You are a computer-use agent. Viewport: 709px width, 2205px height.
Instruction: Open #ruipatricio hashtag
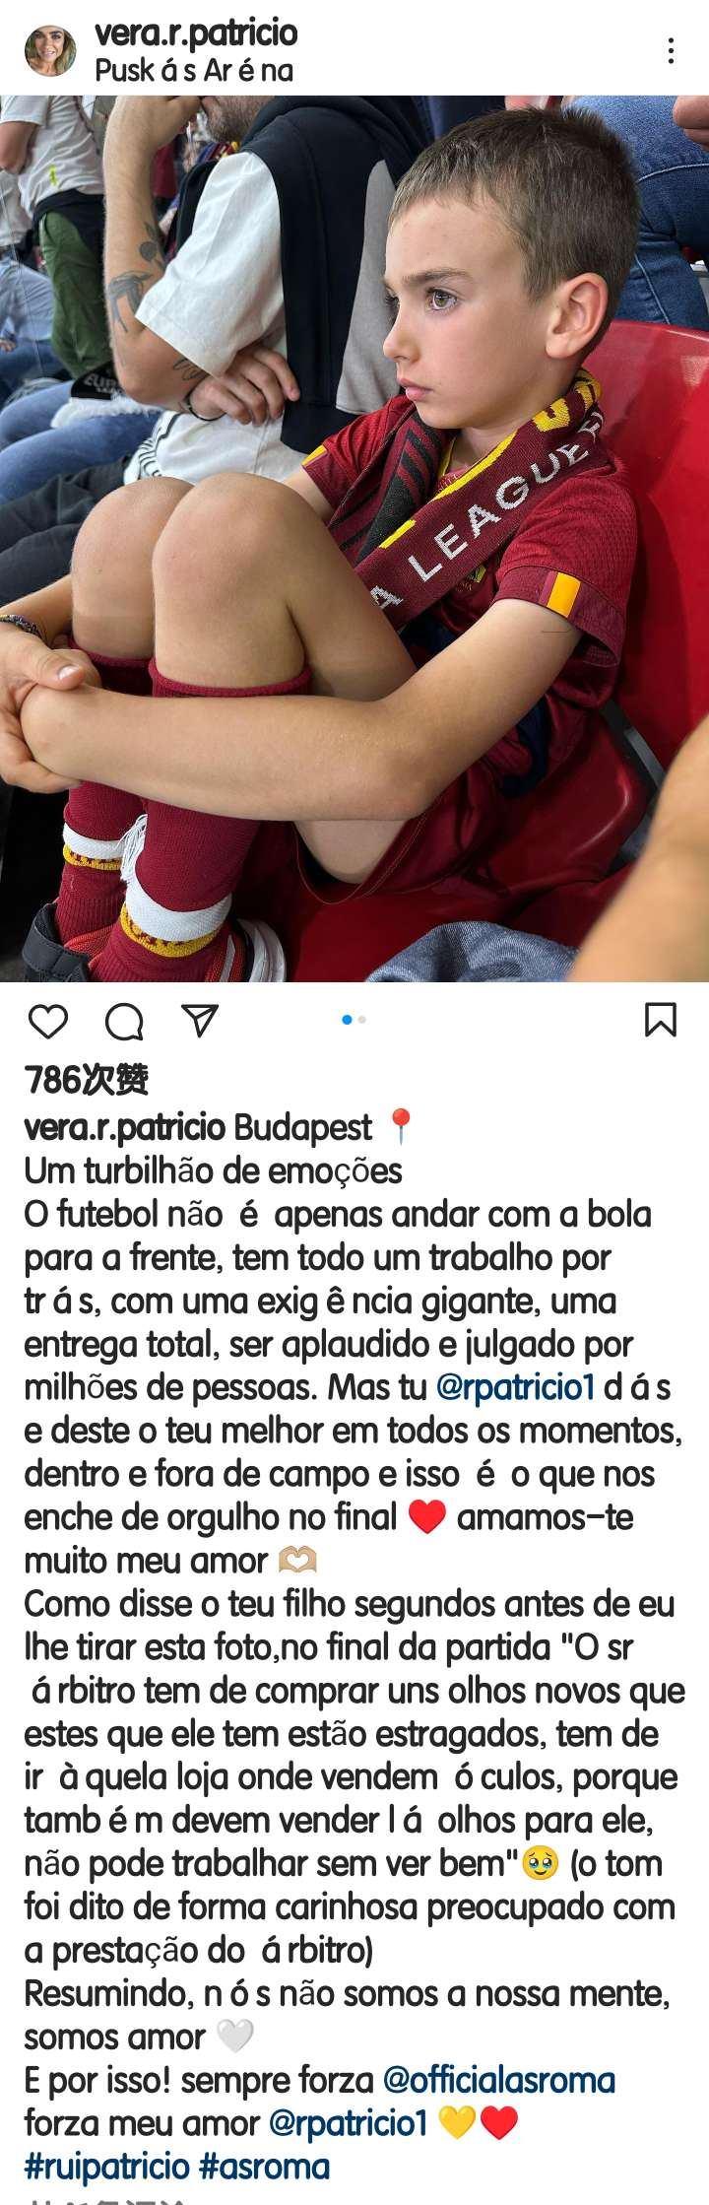106,2167
